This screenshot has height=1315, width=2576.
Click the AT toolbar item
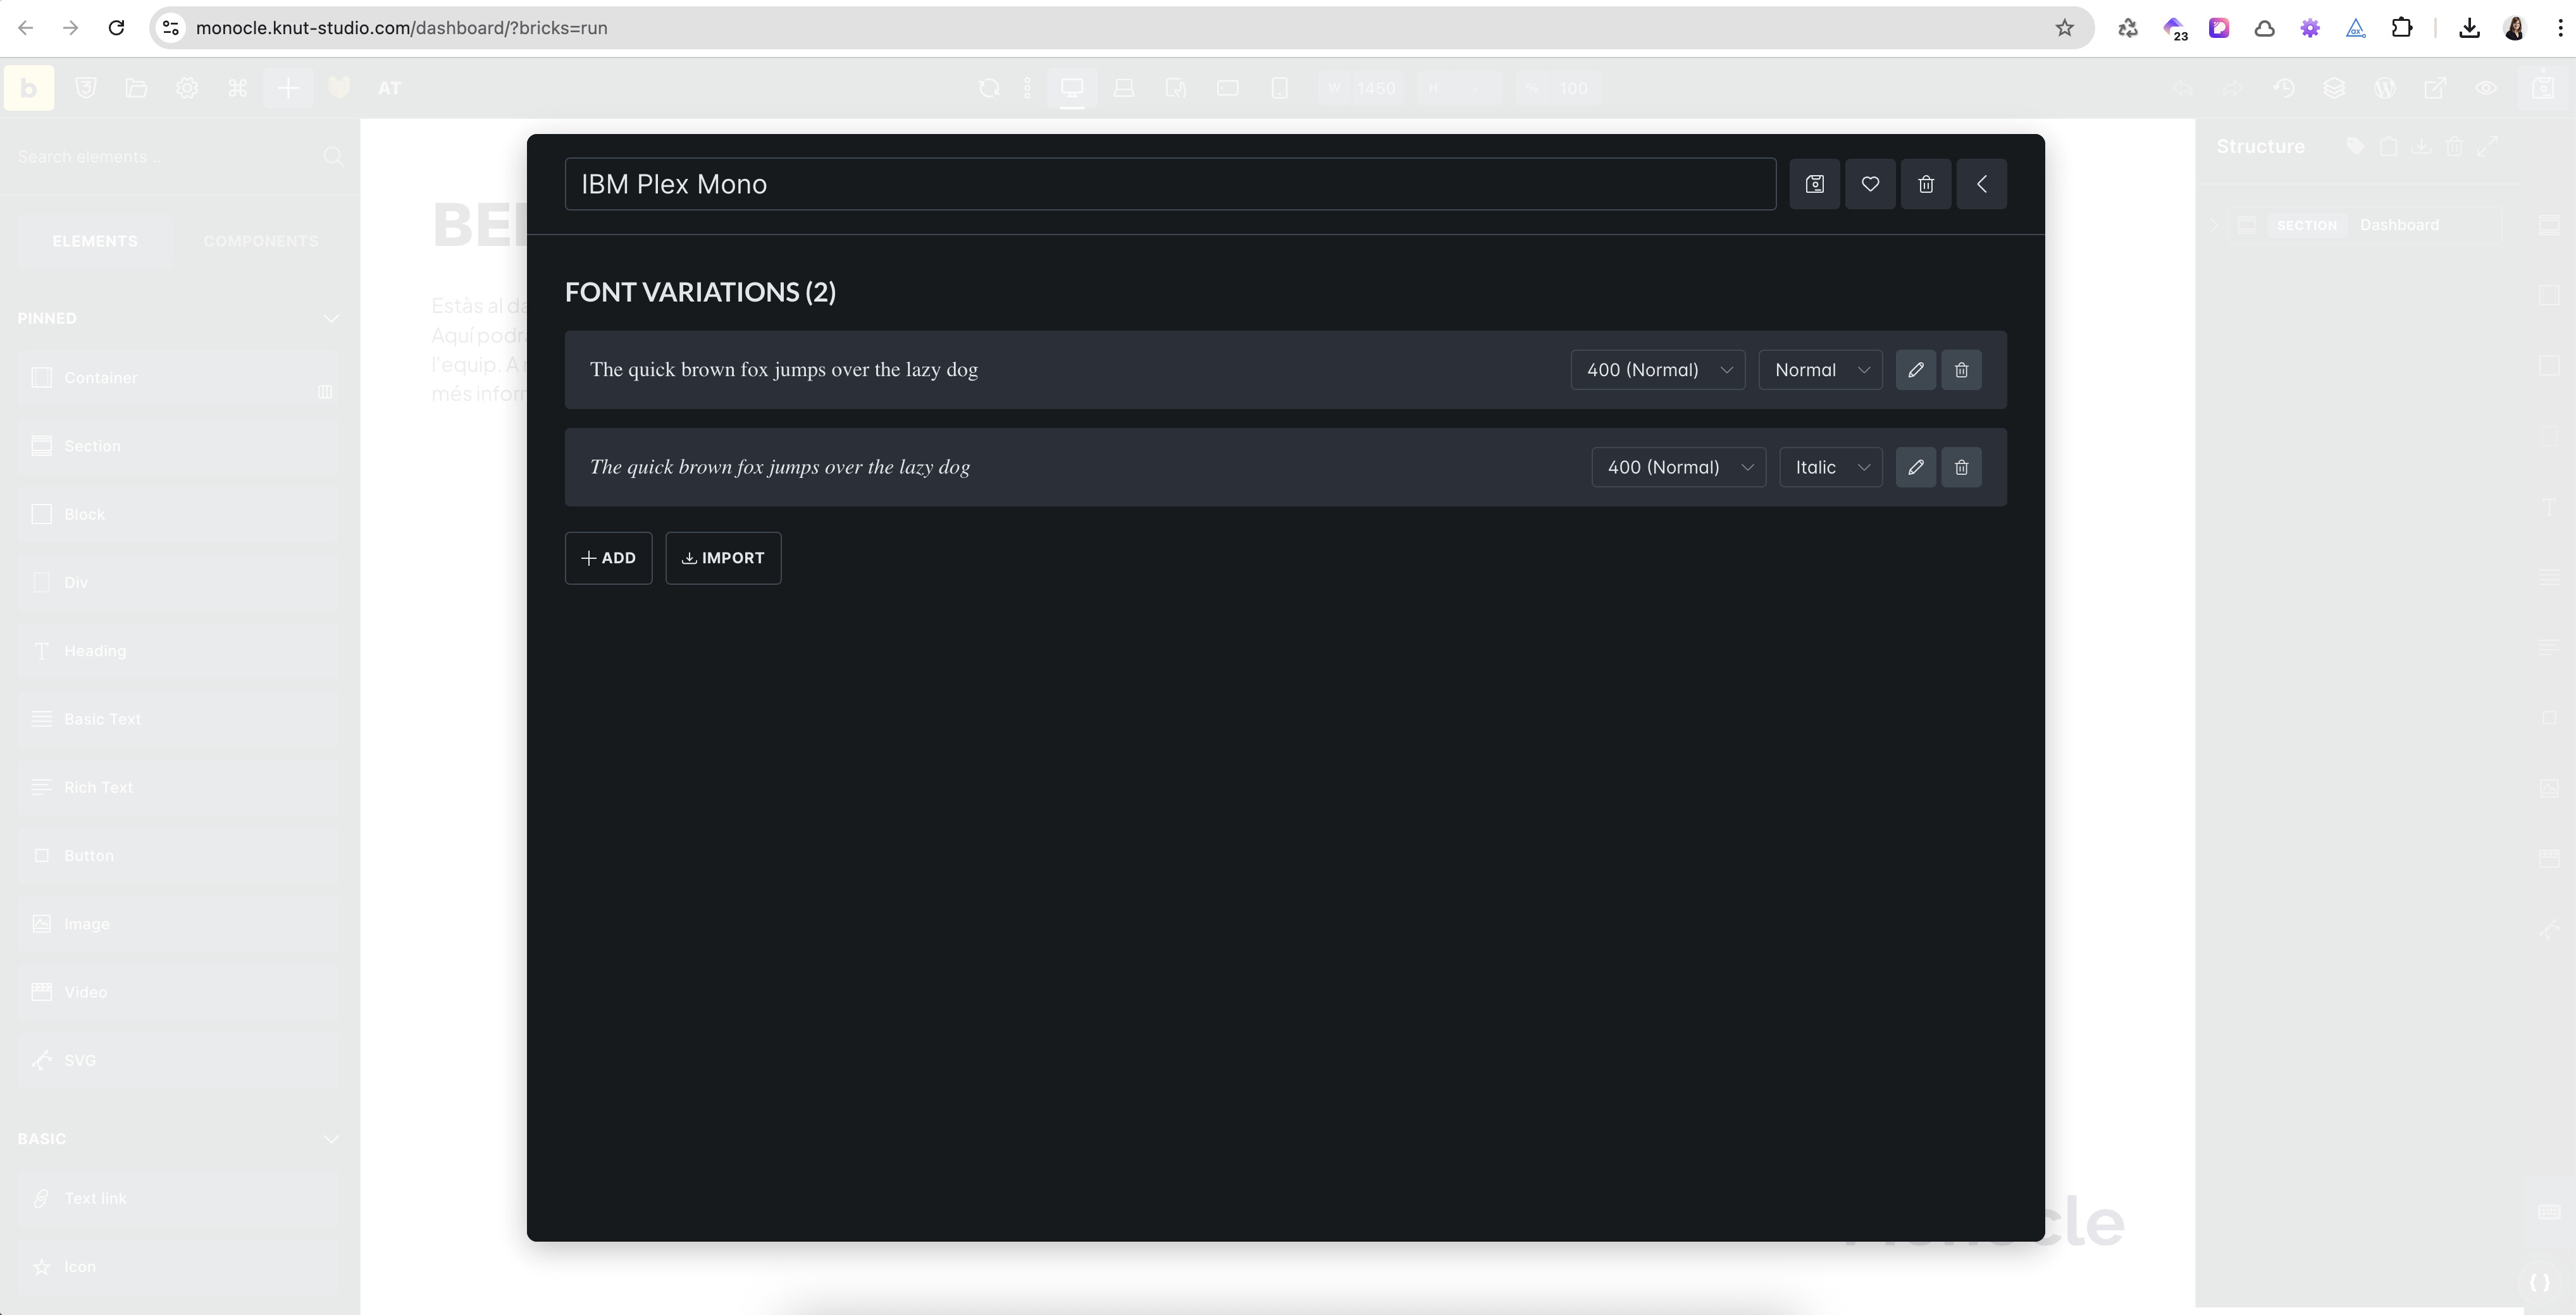tap(389, 88)
